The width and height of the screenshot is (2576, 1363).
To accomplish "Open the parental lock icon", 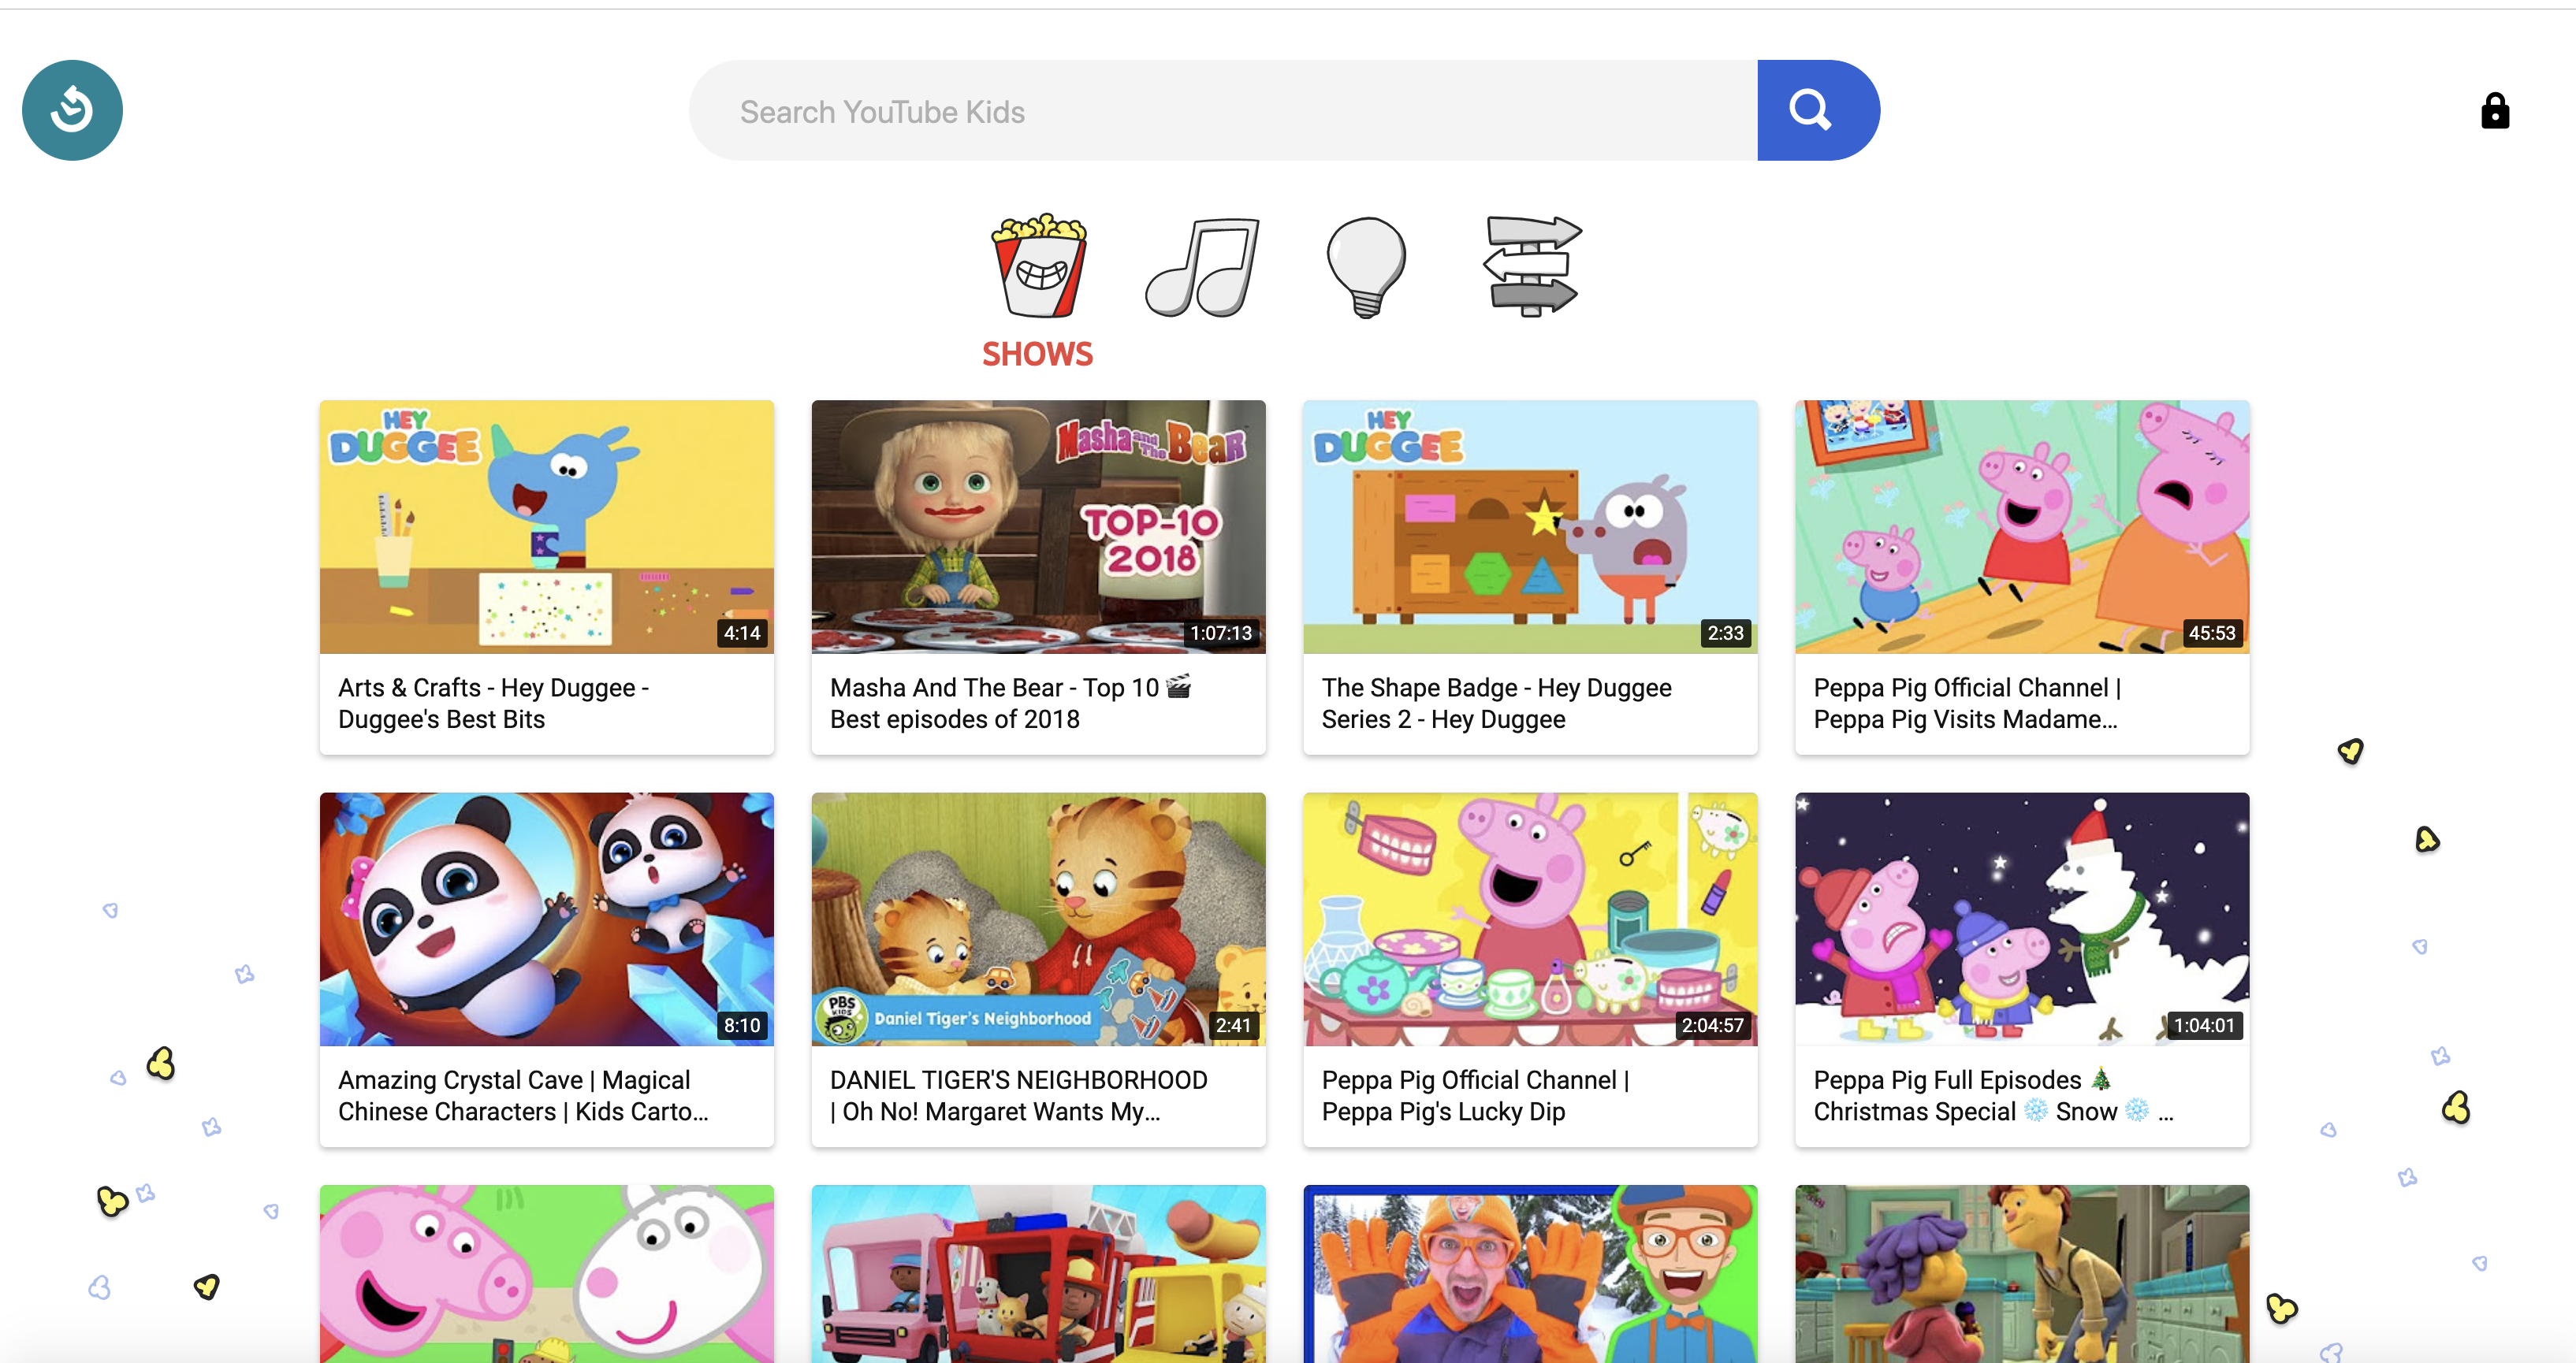I will 2495,111.
